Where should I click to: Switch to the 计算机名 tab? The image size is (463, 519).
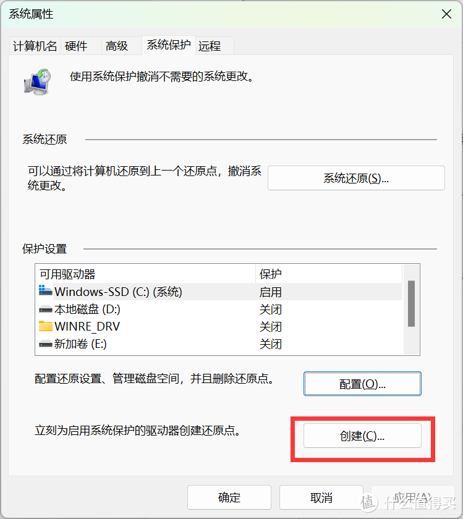(35, 46)
